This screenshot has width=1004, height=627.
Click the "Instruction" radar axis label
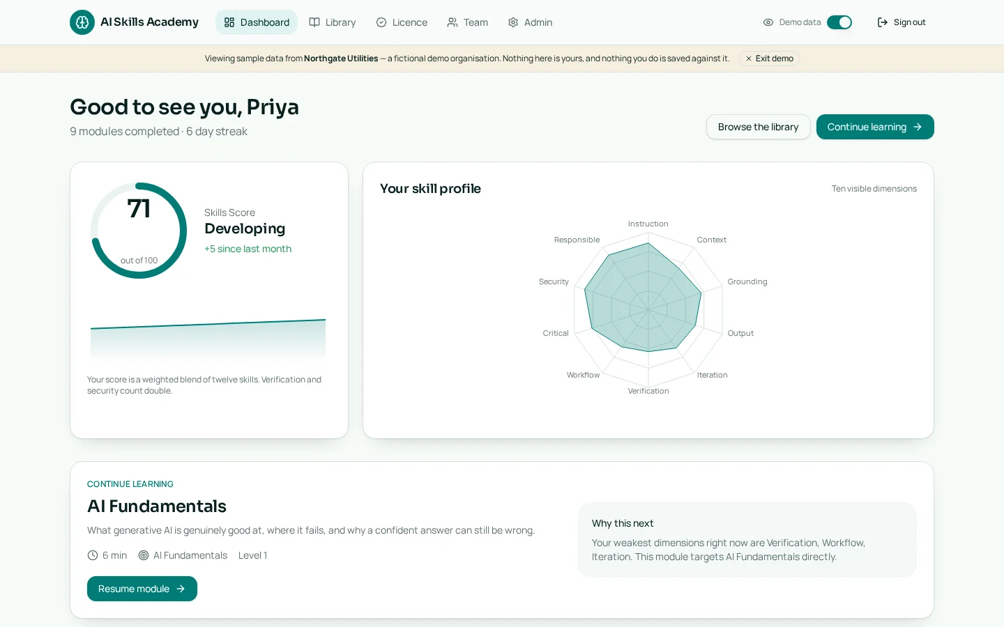(648, 224)
